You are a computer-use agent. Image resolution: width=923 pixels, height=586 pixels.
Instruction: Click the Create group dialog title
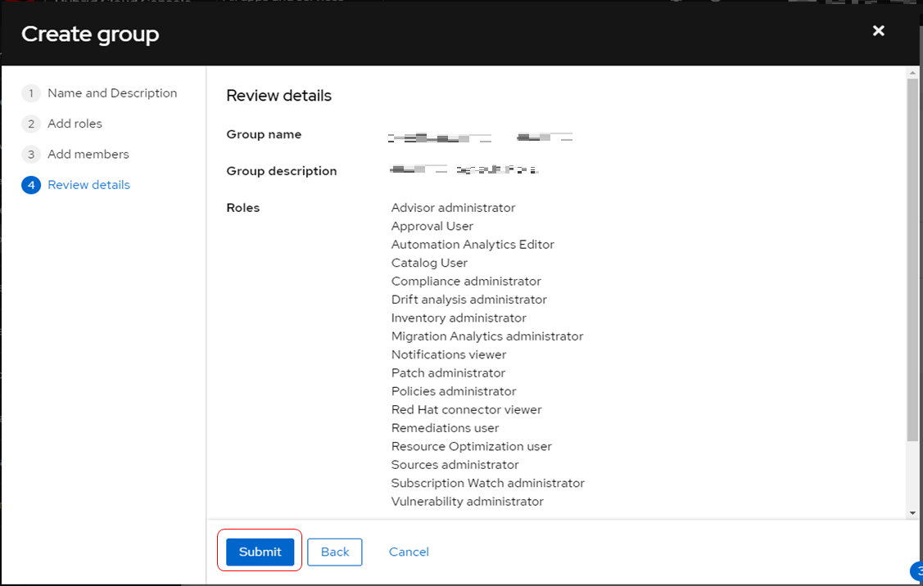click(x=90, y=34)
